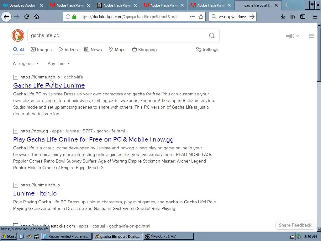Bookmark this page with the star icon

click(201, 17)
